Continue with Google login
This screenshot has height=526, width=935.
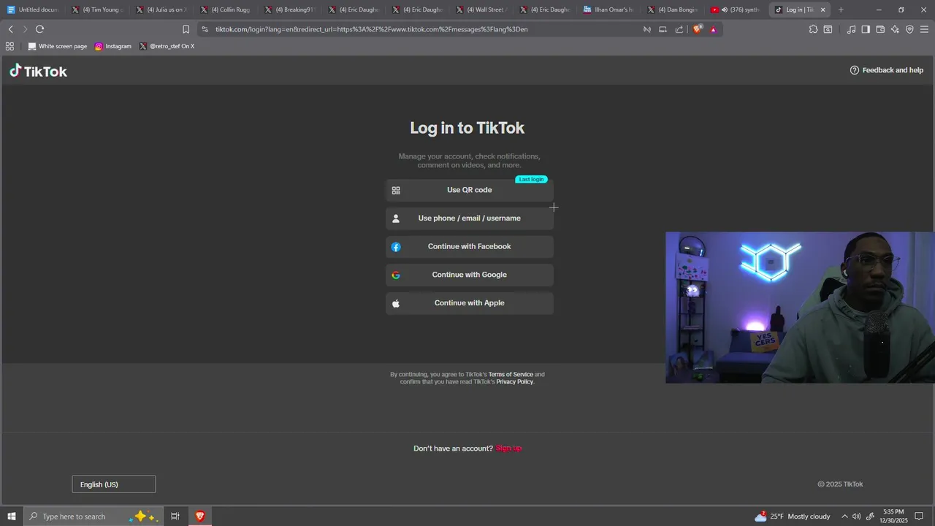point(469,275)
